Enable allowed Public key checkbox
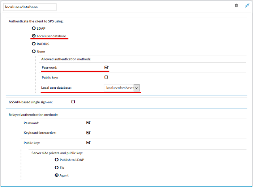Viewport: 253px width, 187px height. tap(106, 77)
